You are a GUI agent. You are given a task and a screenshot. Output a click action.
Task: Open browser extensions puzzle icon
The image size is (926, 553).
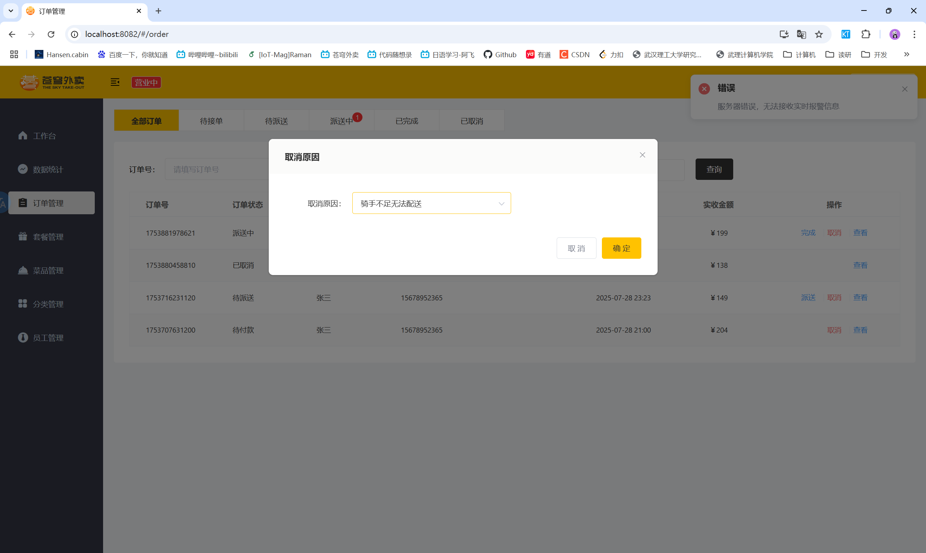click(866, 34)
